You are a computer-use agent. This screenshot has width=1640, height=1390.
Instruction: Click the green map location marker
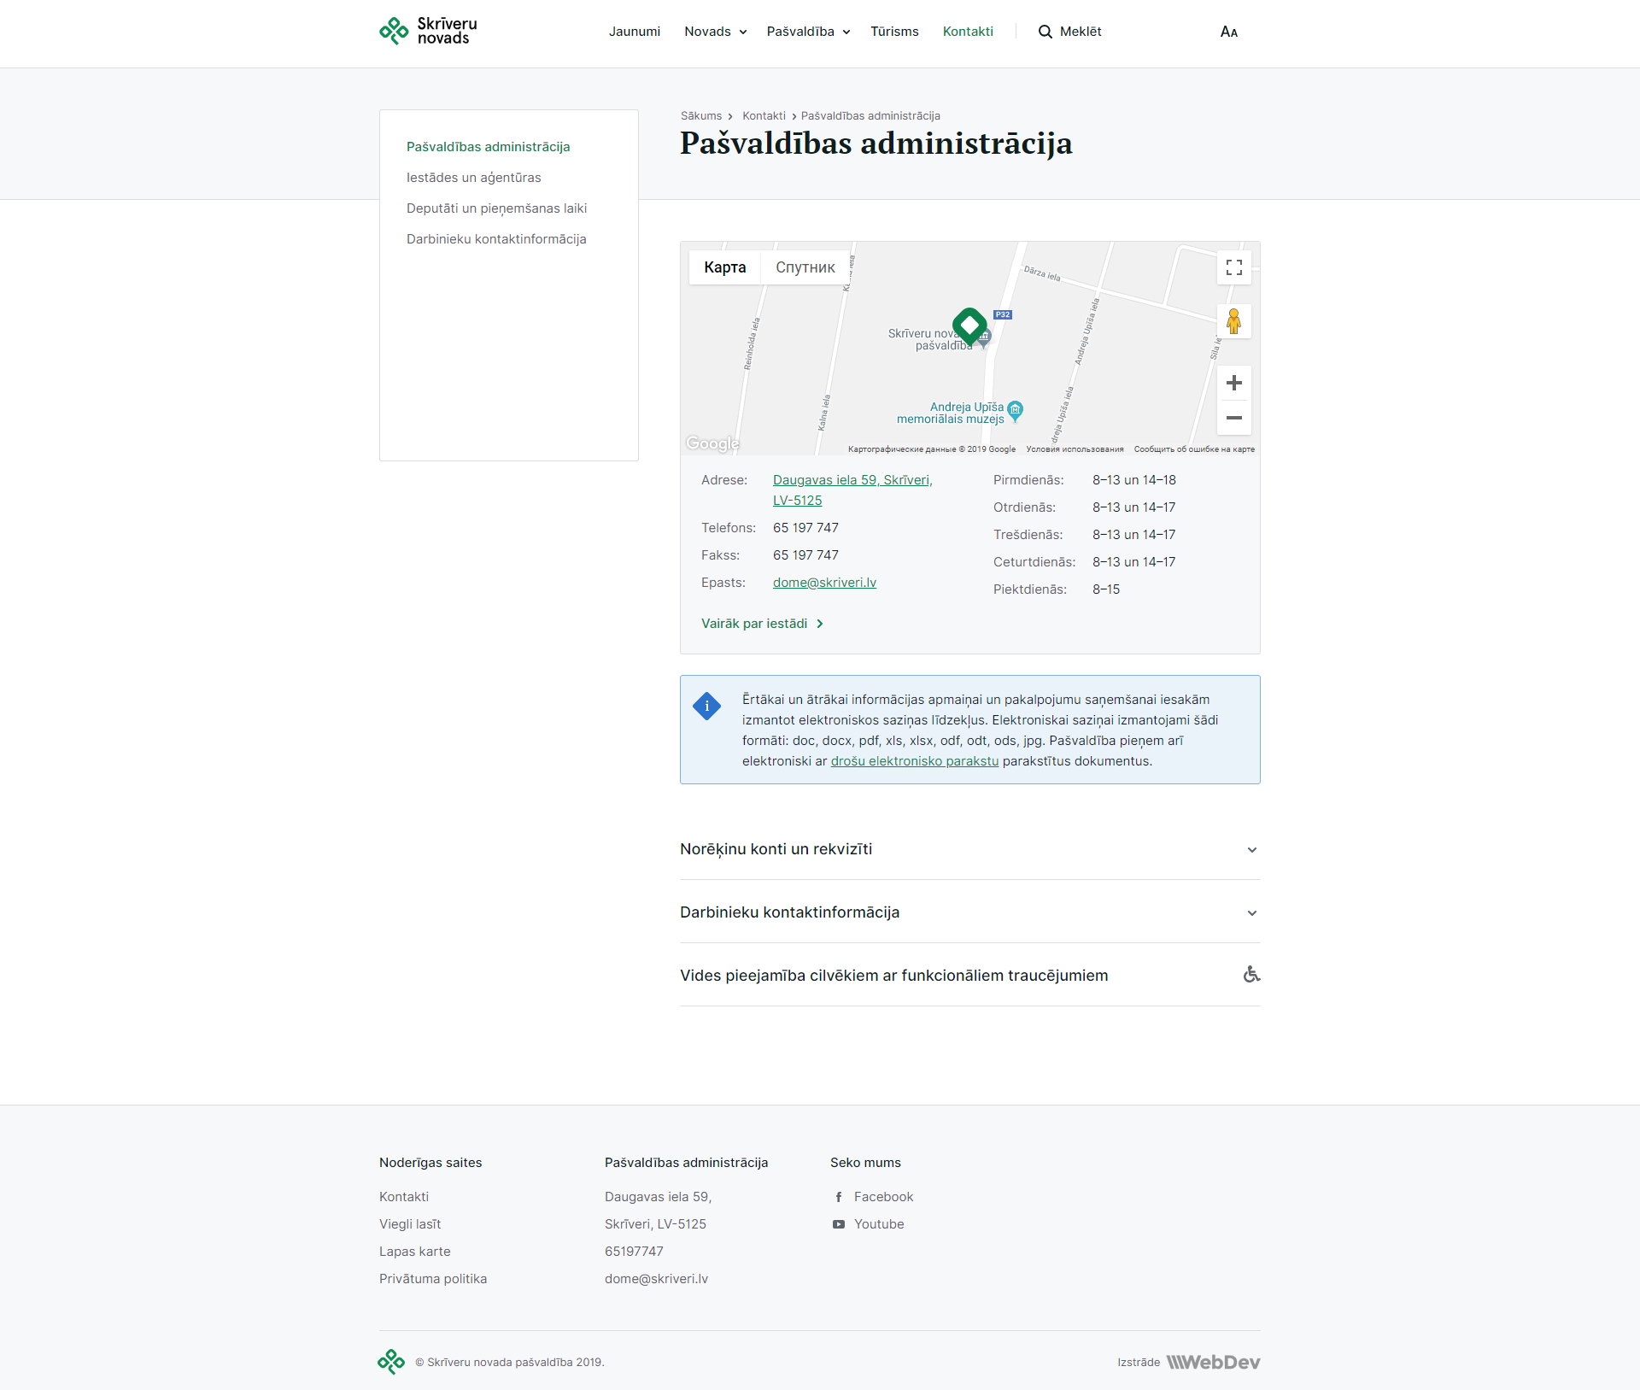pyautogui.click(x=969, y=325)
